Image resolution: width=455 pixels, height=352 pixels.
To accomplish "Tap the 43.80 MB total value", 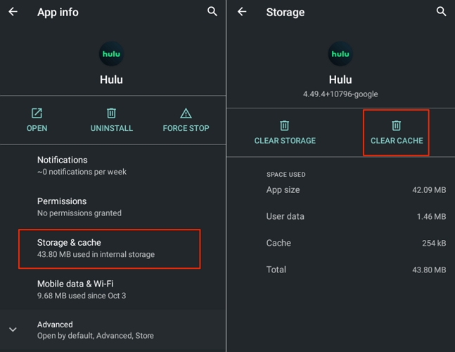I will point(429,270).
